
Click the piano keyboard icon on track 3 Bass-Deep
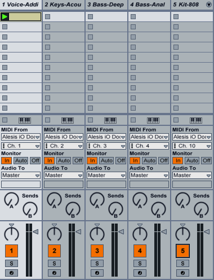(x=110, y=120)
